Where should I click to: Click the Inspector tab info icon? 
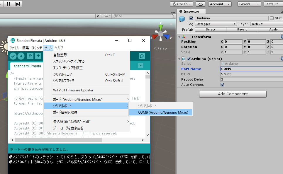pos(181,11)
